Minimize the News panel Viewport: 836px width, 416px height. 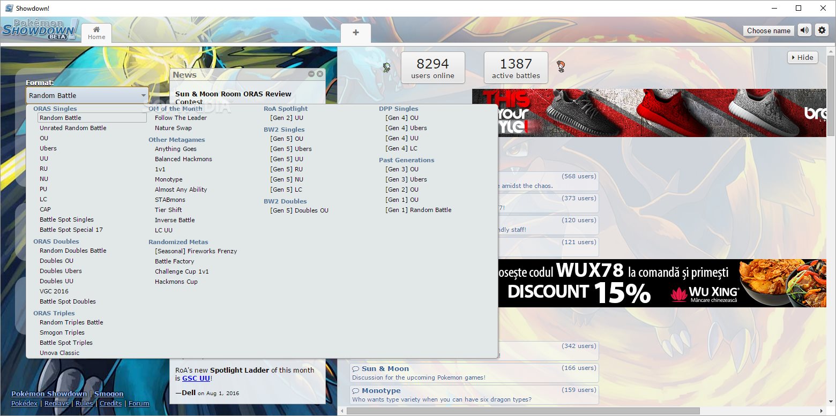[x=311, y=74]
